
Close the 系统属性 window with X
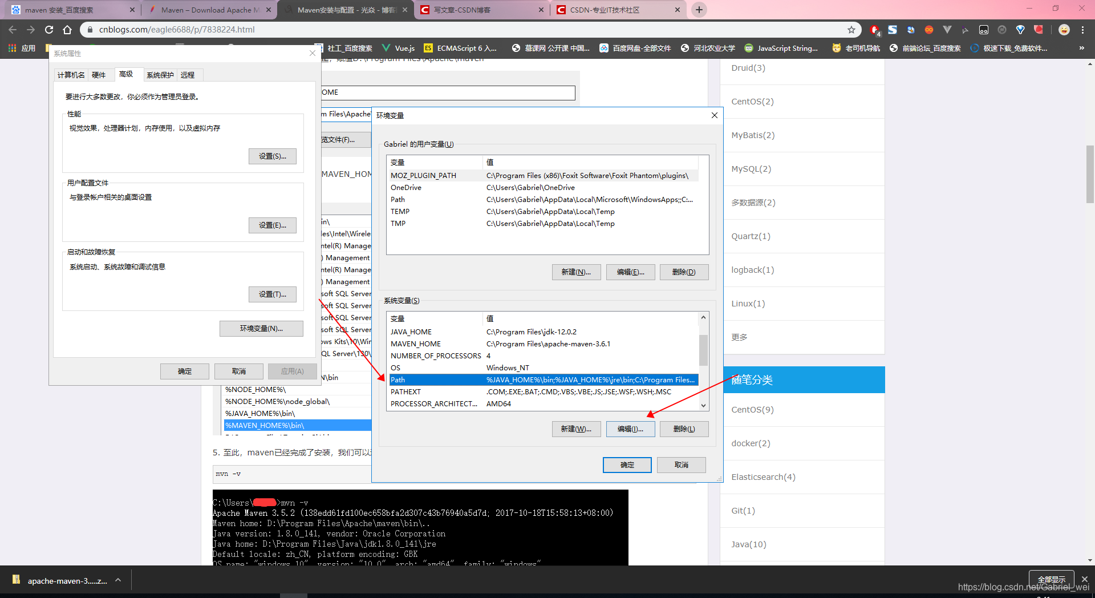point(313,53)
